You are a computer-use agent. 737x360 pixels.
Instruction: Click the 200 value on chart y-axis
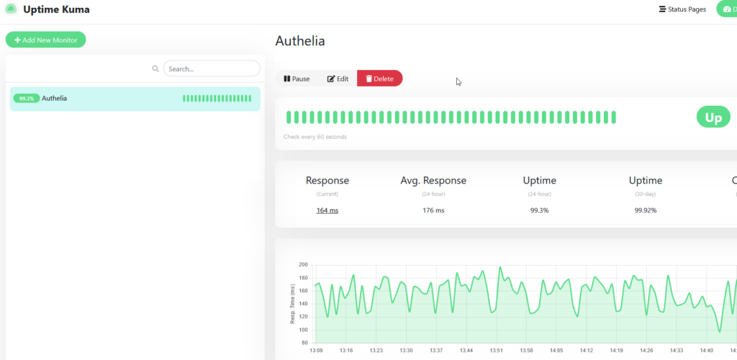(x=303, y=264)
